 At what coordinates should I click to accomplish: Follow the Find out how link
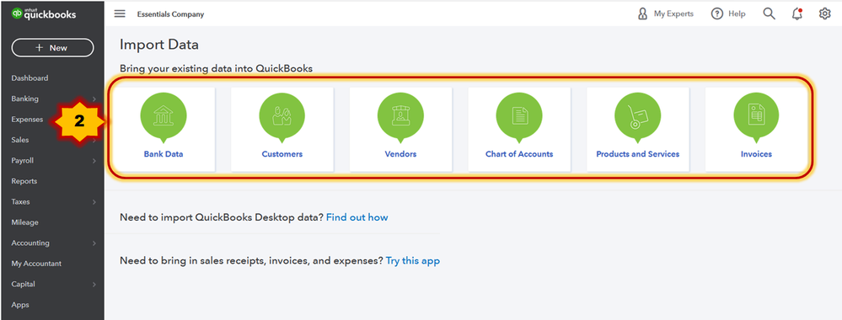357,217
